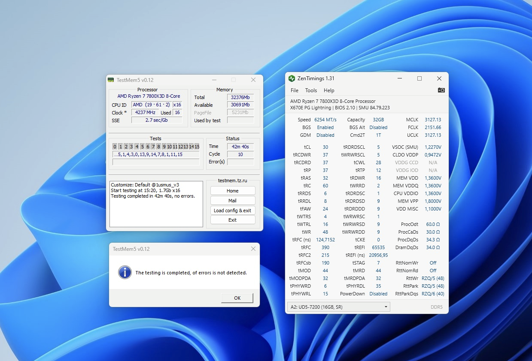
Task: Click the TestMem5 title bar app icon
Action: 111,80
